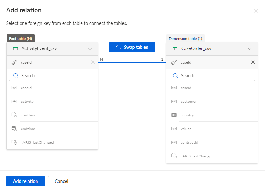Select the endtime column
Screen dimensions: 265x190
52,129
